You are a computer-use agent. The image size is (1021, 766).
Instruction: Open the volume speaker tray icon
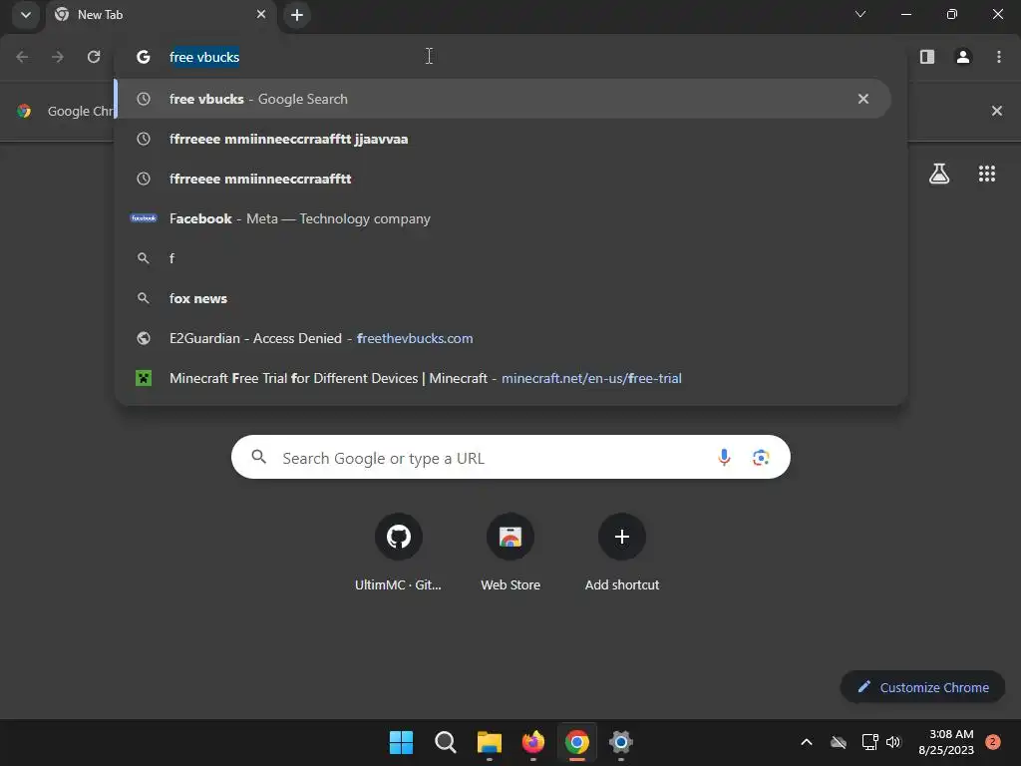(x=893, y=742)
